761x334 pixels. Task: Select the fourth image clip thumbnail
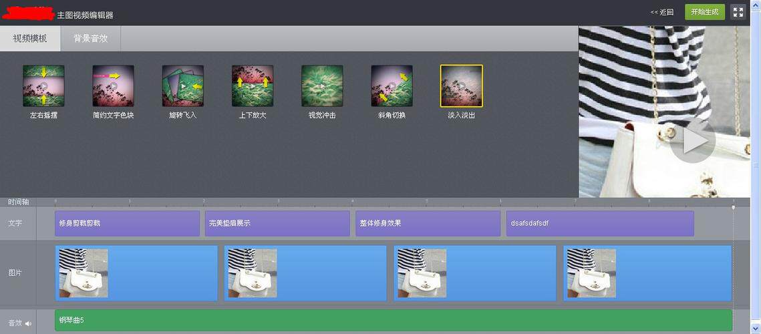click(x=591, y=273)
